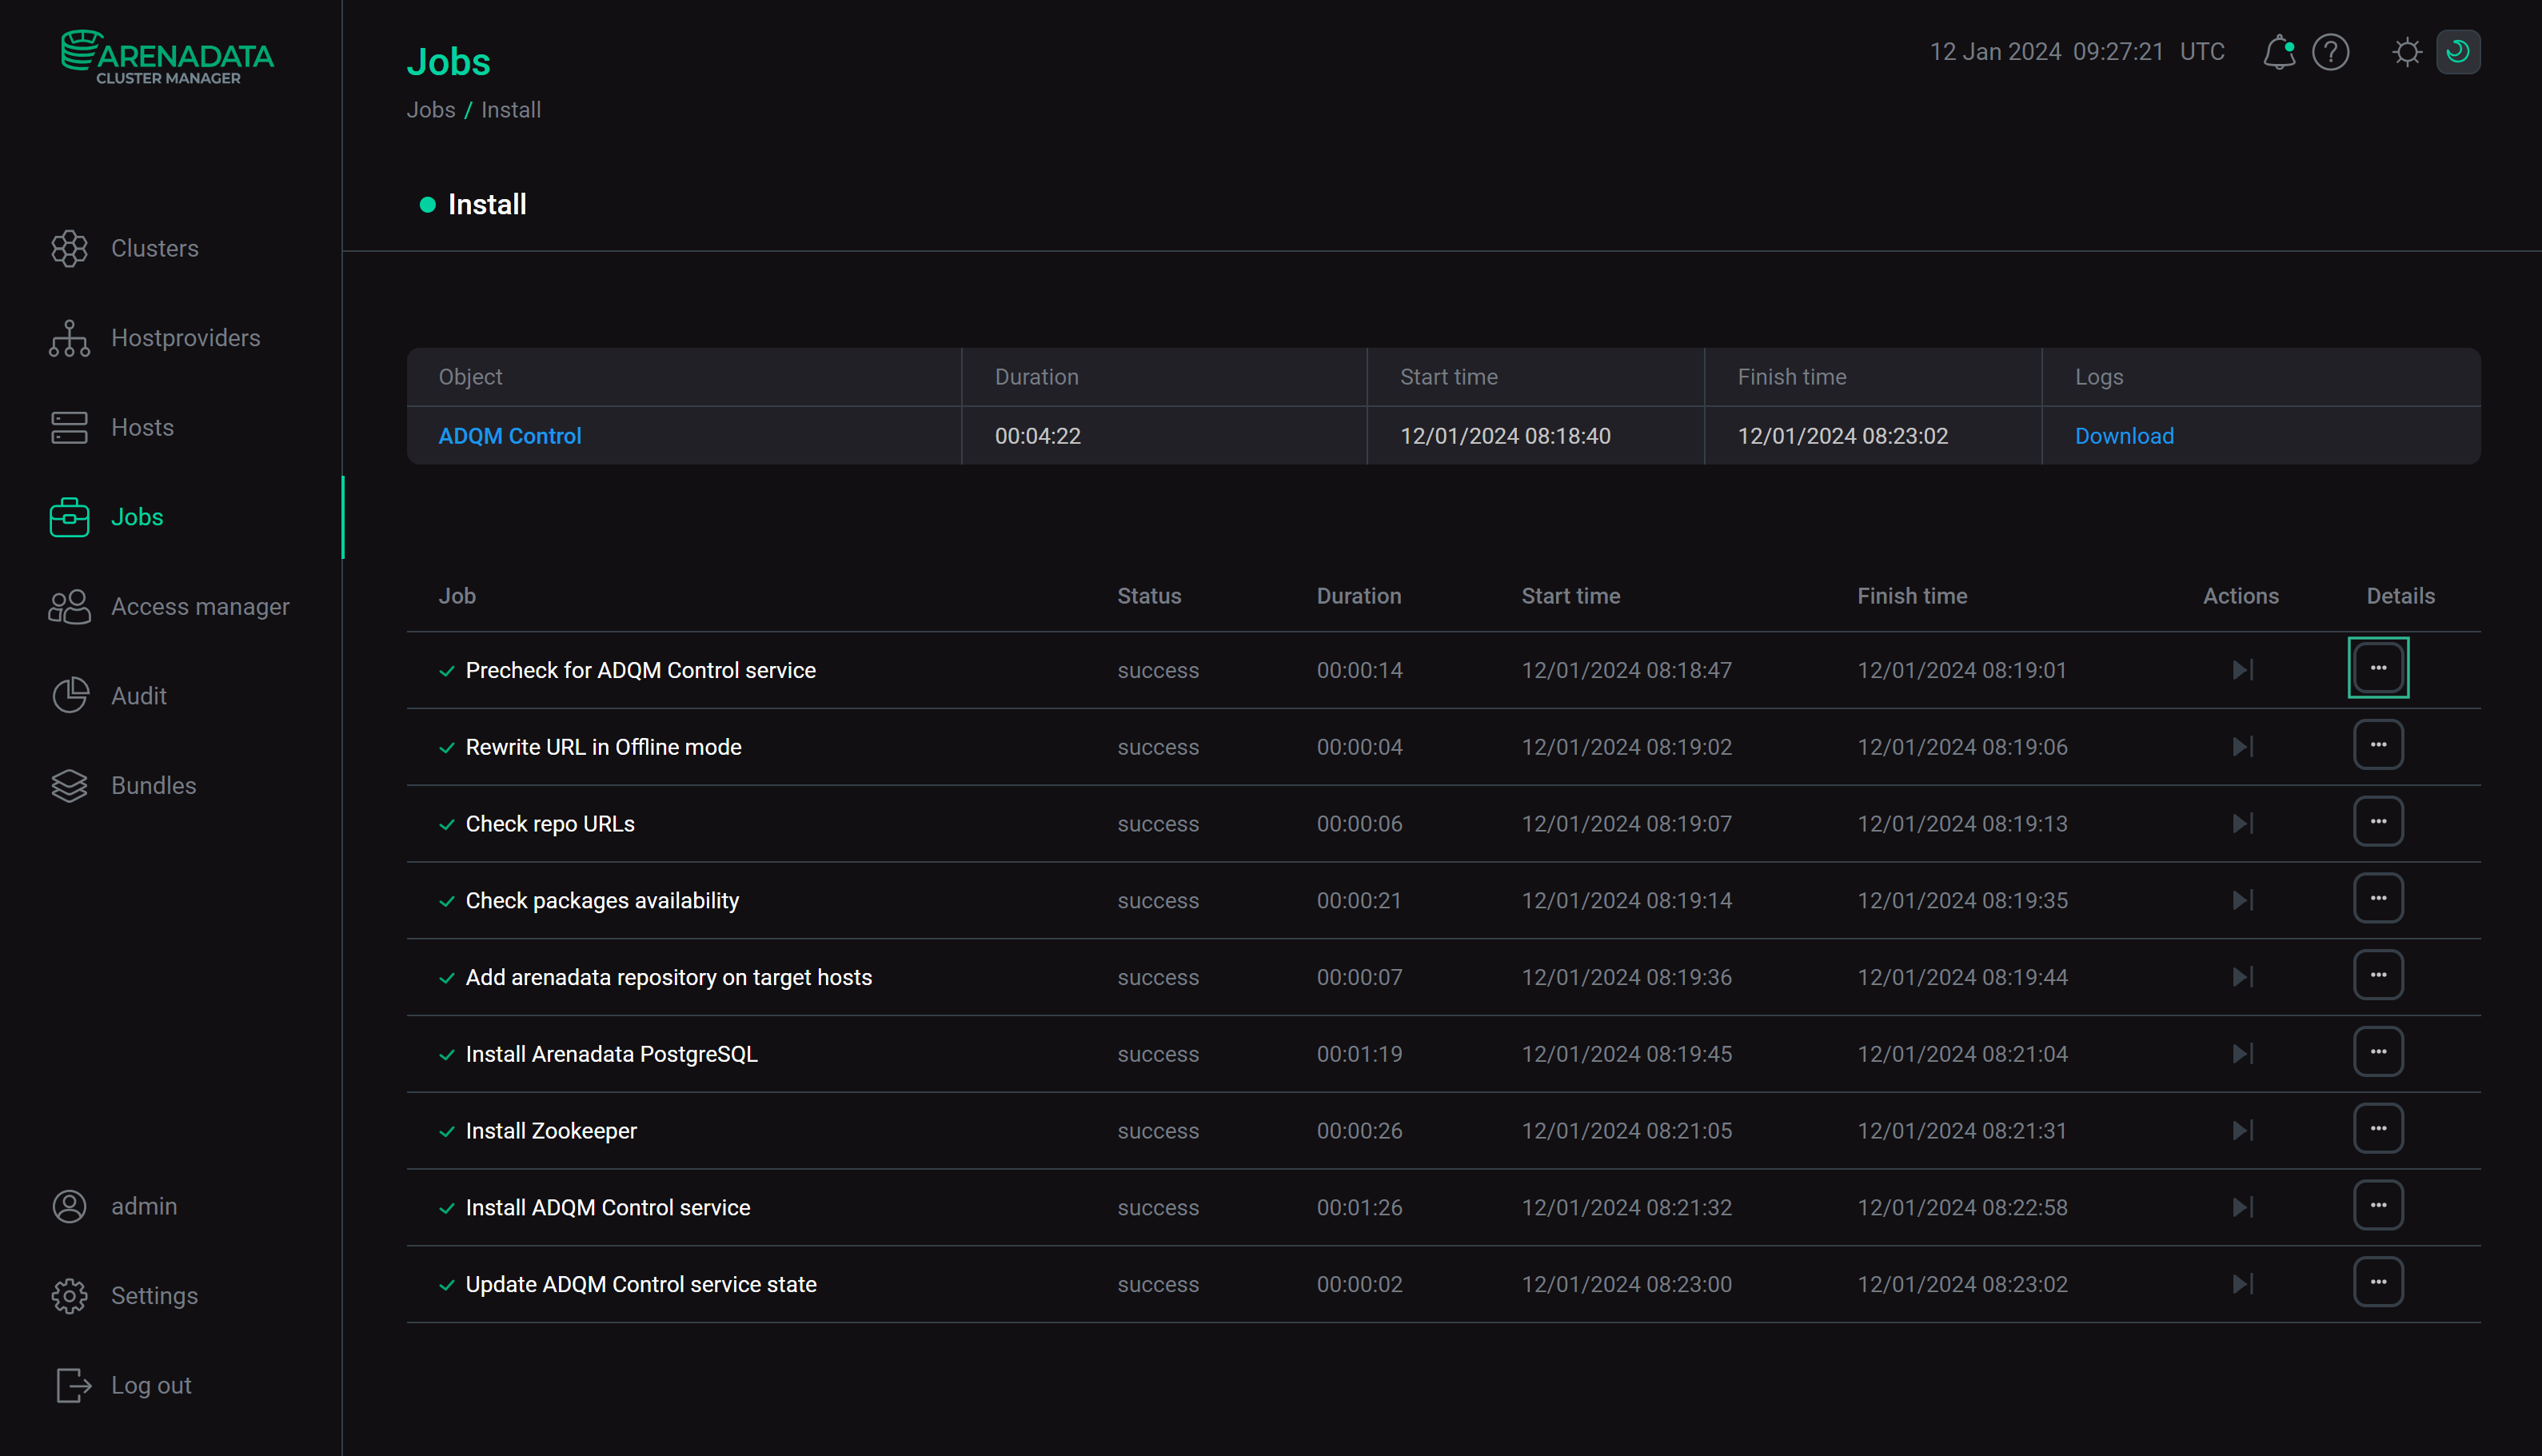Select the Hostproviders sidebar icon
This screenshot has height=1456, width=2542.
pyautogui.click(x=69, y=338)
